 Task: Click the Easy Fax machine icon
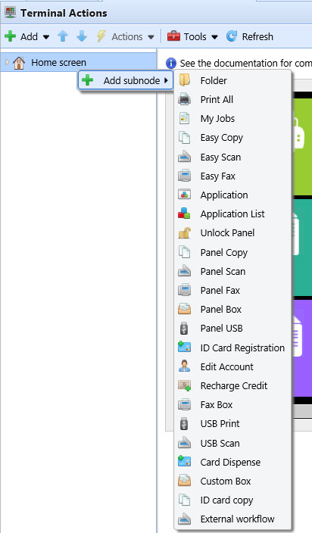tap(185, 176)
